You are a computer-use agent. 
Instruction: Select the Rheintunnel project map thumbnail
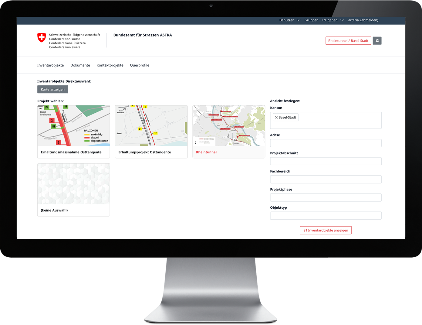pyautogui.click(x=229, y=126)
